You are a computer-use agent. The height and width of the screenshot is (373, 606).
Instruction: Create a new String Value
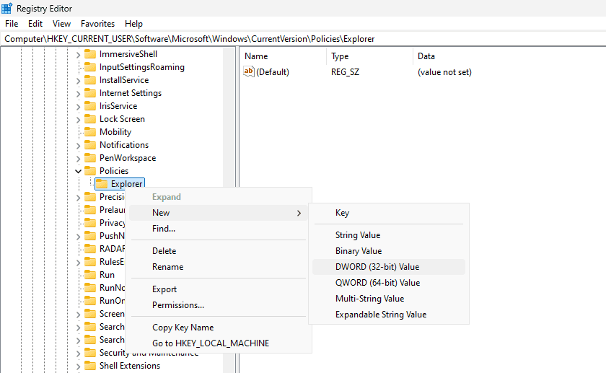(389, 235)
